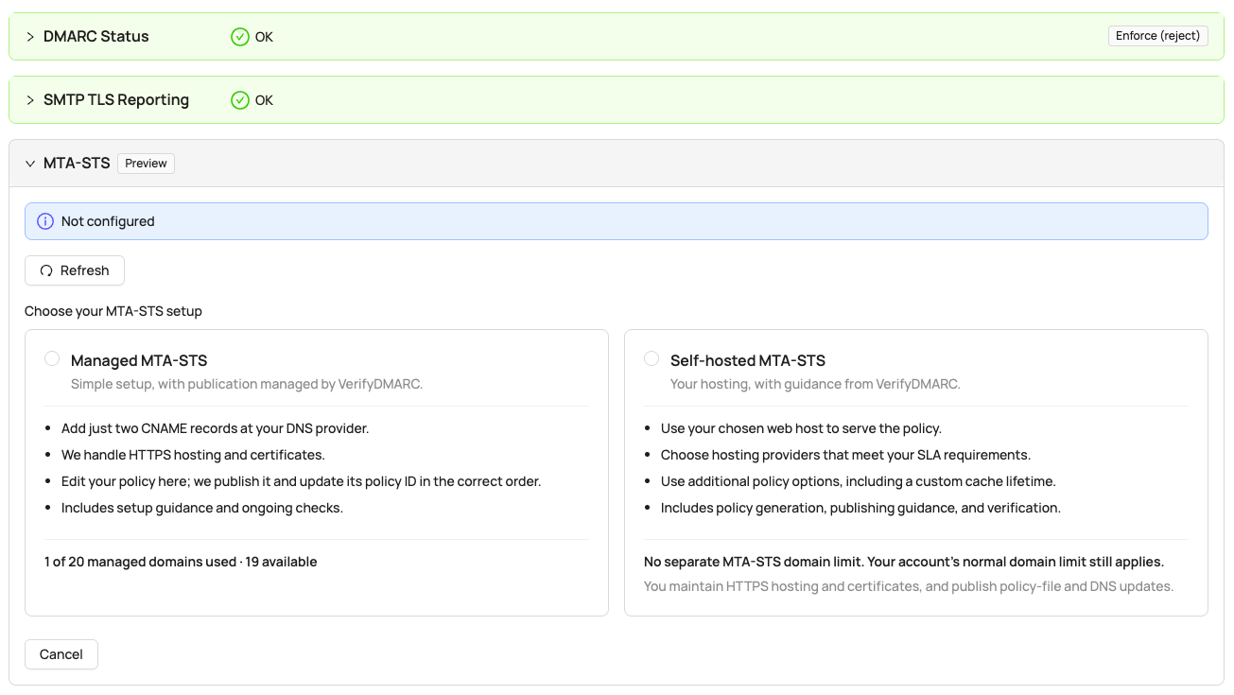Click 'Use your chosen web host' bullet

click(801, 428)
